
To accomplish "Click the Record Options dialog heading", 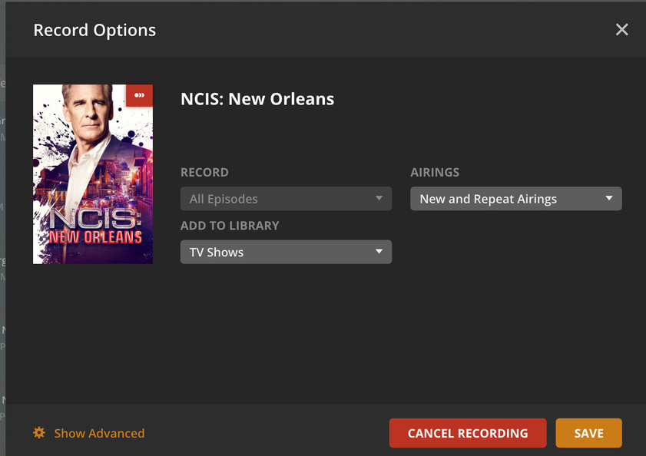I will (94, 31).
